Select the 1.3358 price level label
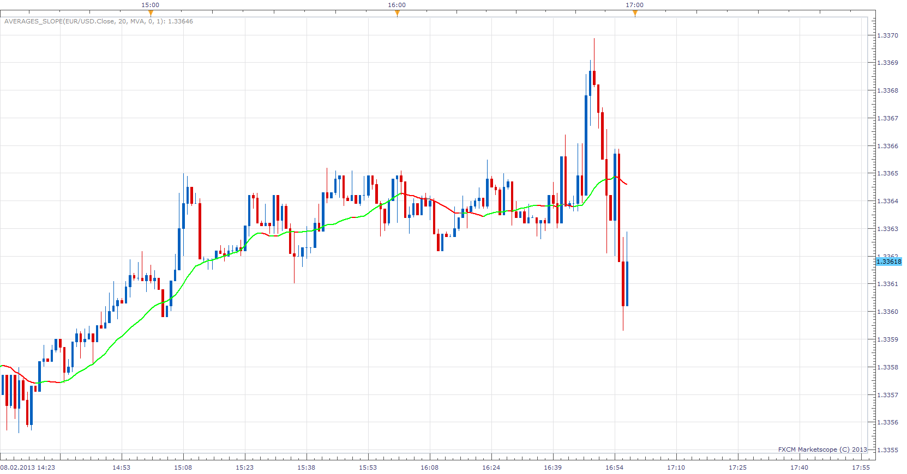907x474 pixels. tap(887, 367)
